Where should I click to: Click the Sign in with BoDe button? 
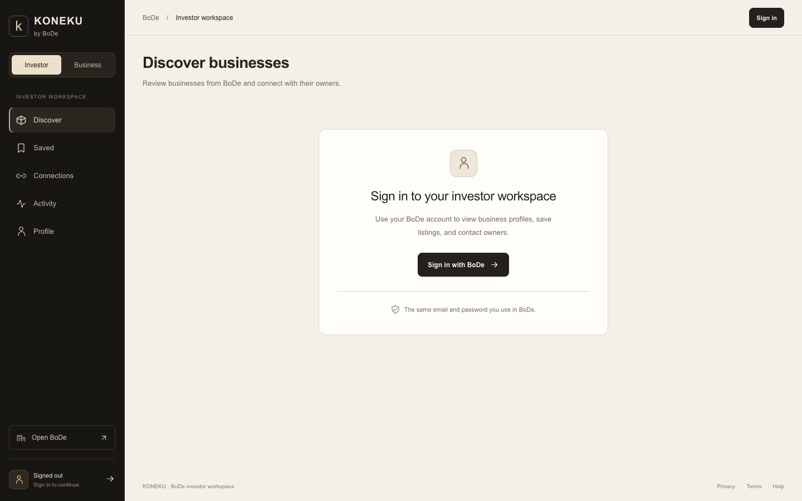pyautogui.click(x=463, y=264)
